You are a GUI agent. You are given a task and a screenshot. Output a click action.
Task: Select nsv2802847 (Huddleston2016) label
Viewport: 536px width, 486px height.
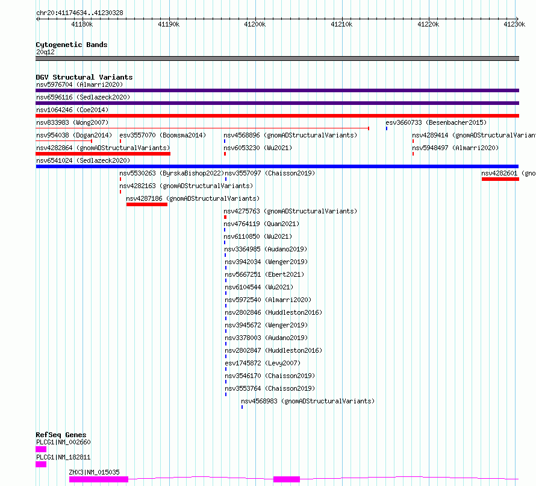273,350
